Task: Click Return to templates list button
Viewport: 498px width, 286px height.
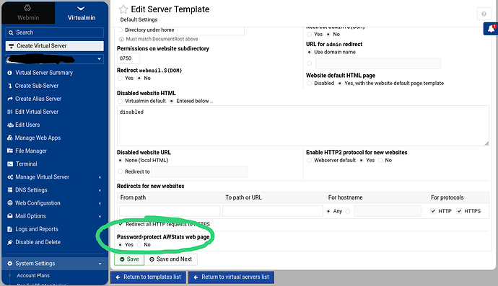Action: click(149, 277)
